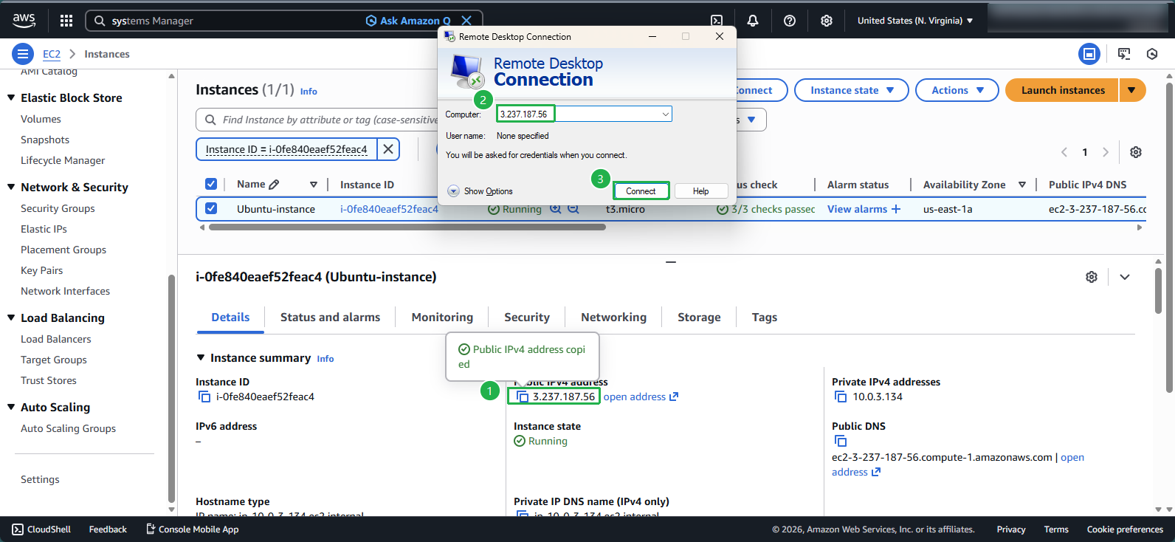Collapse Load Balancing section

11,318
